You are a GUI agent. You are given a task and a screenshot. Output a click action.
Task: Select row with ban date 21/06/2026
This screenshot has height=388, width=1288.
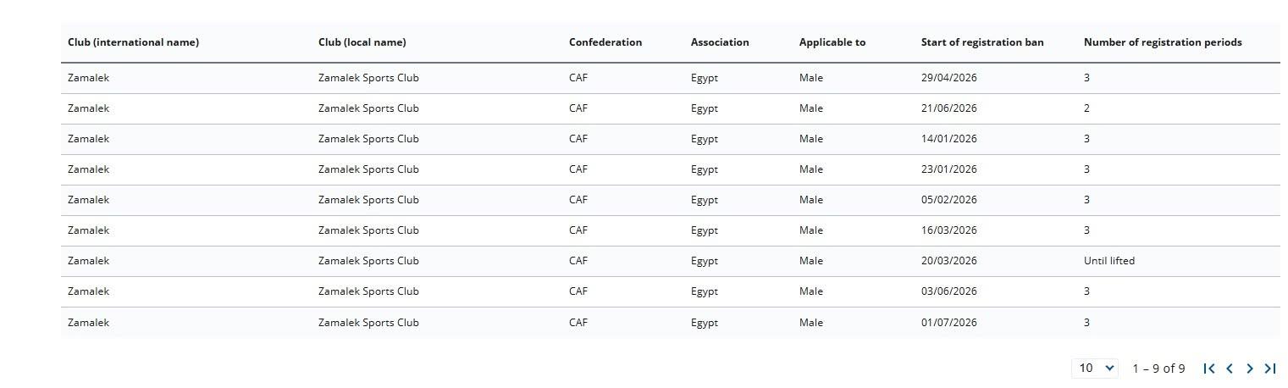[671, 108]
